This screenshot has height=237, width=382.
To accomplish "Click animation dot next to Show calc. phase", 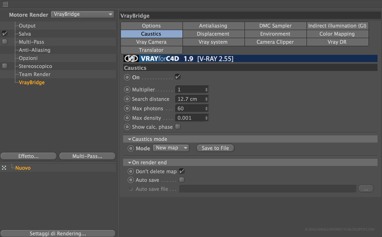I will (x=127, y=127).
